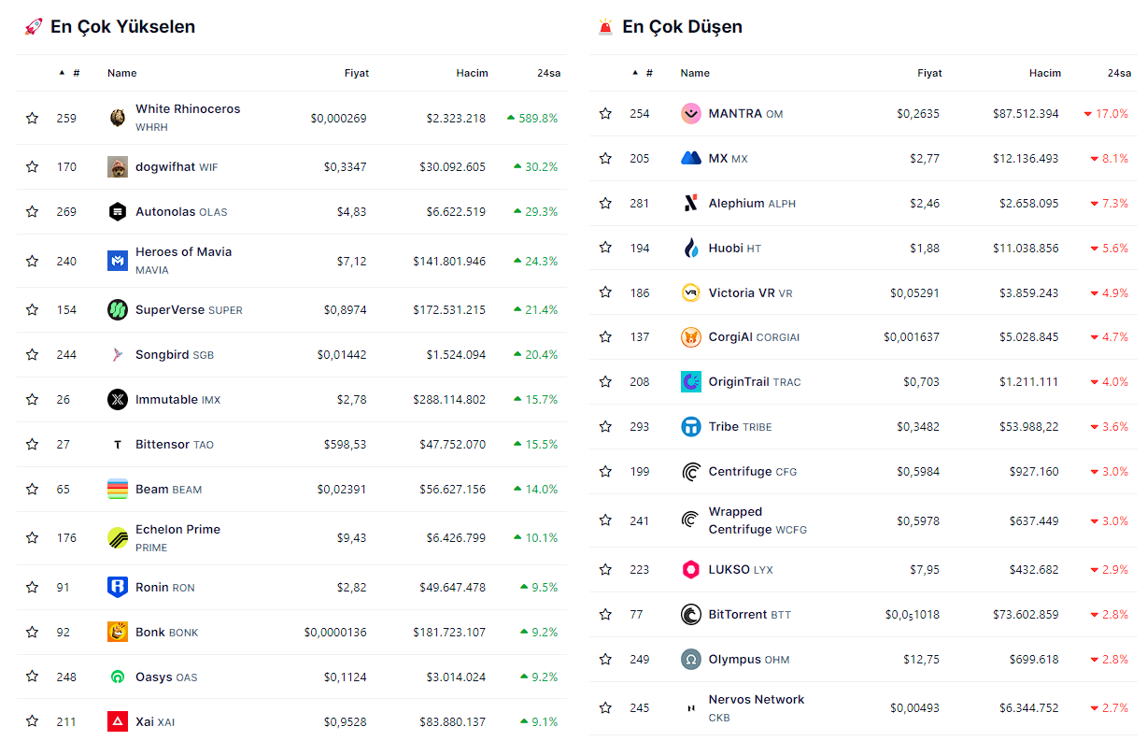The image size is (1147, 741).
Task: Toggle favorite star for Bittensor TAO
Action: pyautogui.click(x=33, y=445)
